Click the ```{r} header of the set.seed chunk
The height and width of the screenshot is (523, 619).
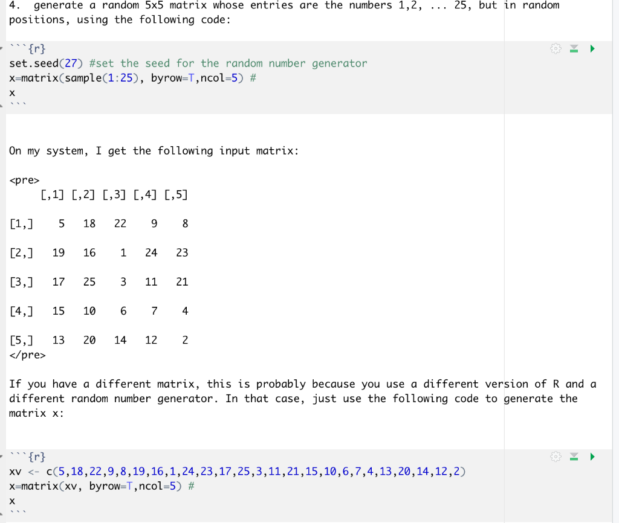(x=28, y=48)
